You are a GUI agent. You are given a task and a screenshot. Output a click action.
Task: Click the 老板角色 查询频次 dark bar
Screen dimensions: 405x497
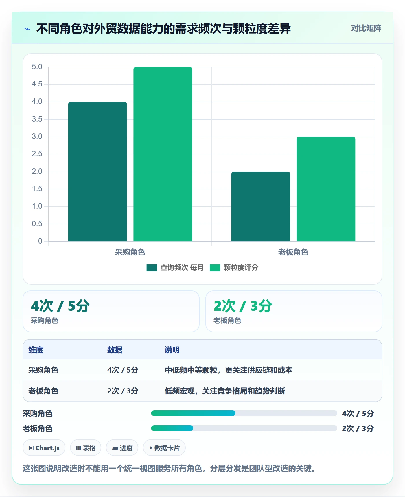(x=261, y=207)
